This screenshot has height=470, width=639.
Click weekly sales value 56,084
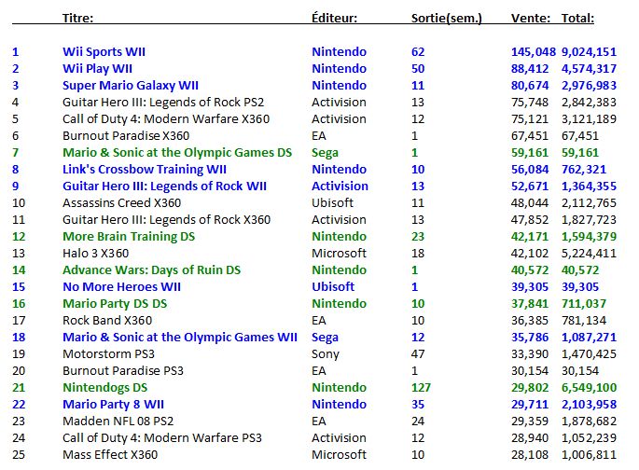click(x=530, y=170)
